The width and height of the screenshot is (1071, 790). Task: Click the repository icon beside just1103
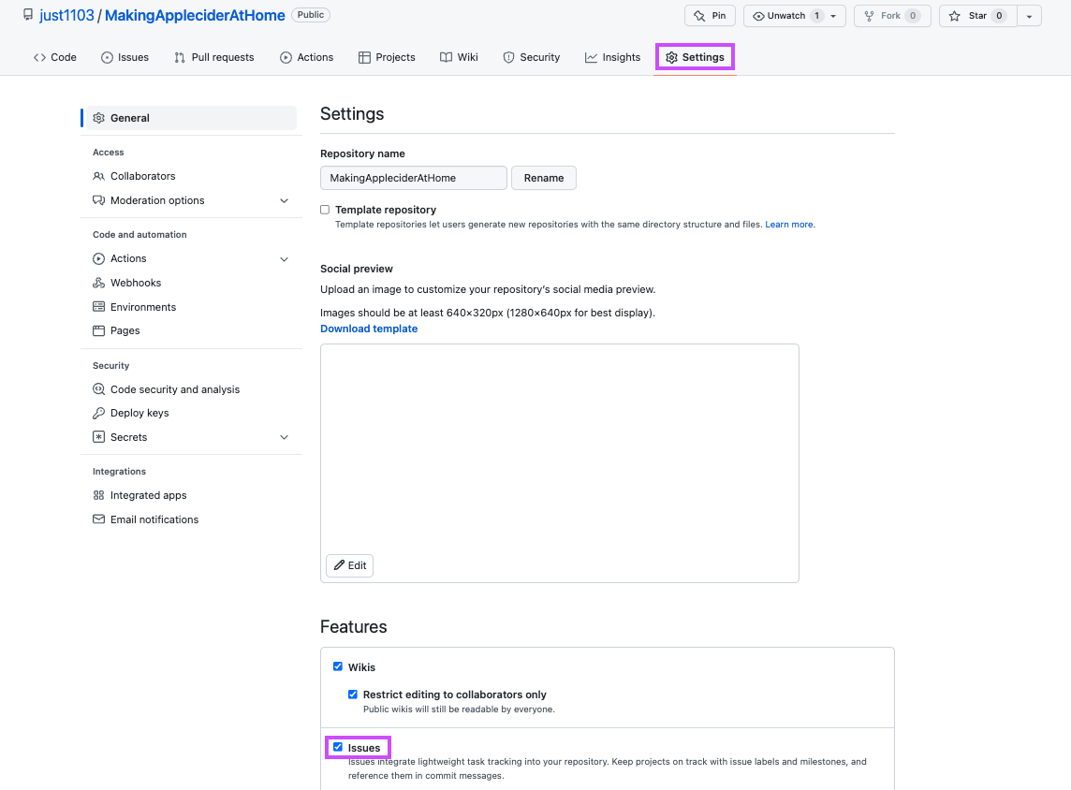tap(28, 14)
